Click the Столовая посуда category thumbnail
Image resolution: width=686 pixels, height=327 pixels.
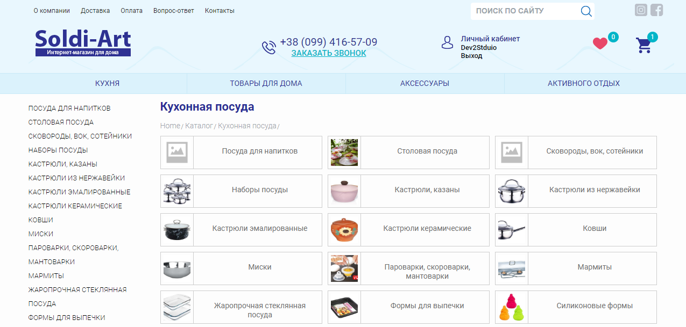[344, 151]
